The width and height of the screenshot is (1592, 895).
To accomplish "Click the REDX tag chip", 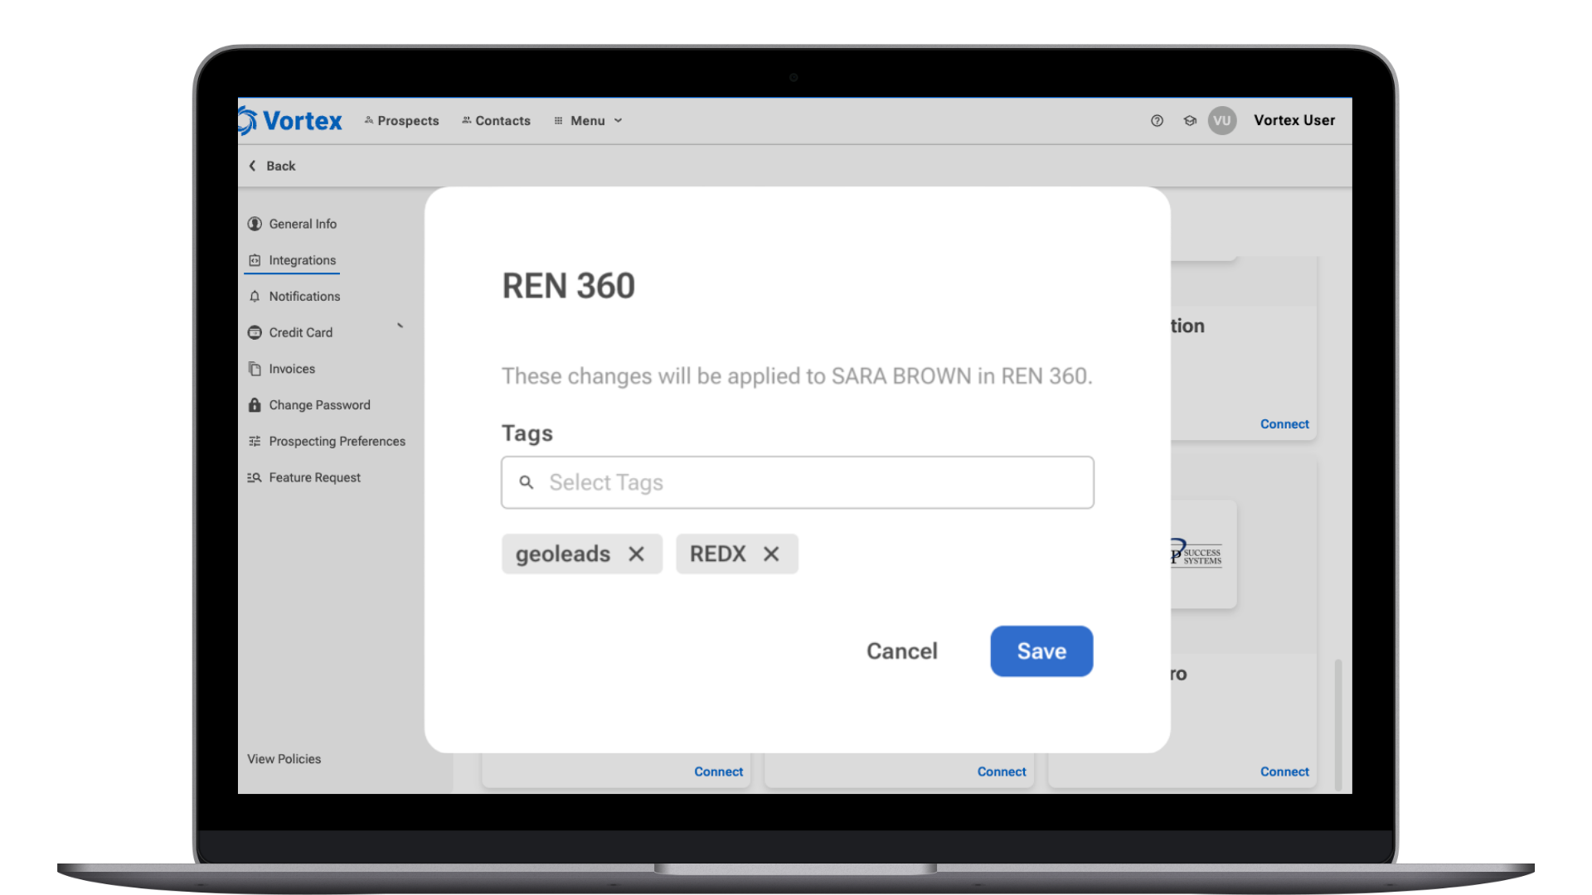I will point(737,554).
